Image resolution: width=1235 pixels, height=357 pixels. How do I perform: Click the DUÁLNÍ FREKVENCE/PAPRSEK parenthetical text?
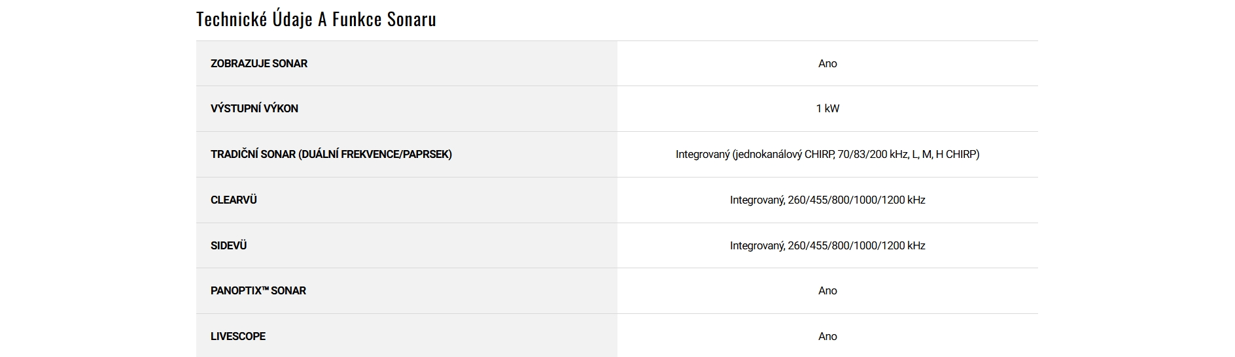point(375,154)
